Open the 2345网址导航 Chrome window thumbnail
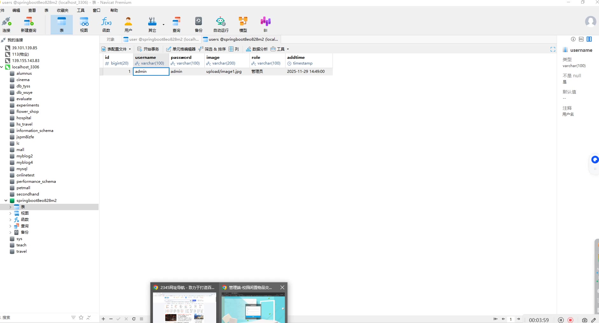The image size is (599, 323). click(x=185, y=303)
